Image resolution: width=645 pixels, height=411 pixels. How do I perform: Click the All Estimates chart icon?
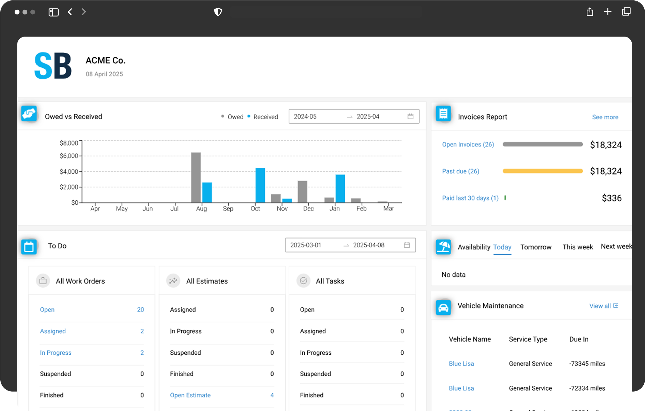click(173, 281)
